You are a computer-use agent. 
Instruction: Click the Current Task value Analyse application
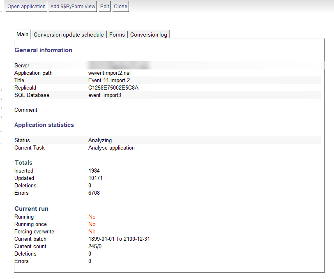111,148
